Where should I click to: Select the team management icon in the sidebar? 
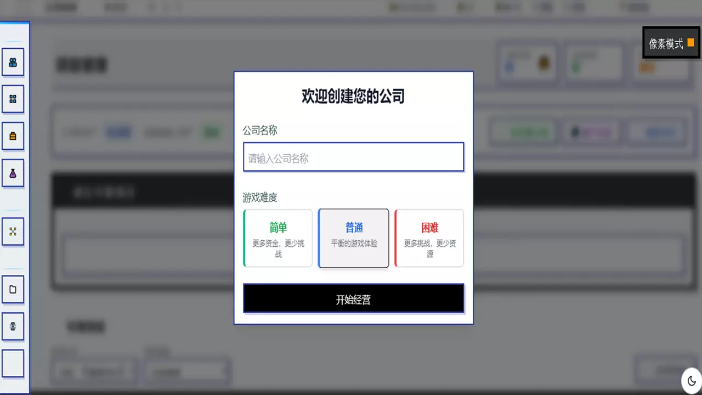pyautogui.click(x=13, y=61)
